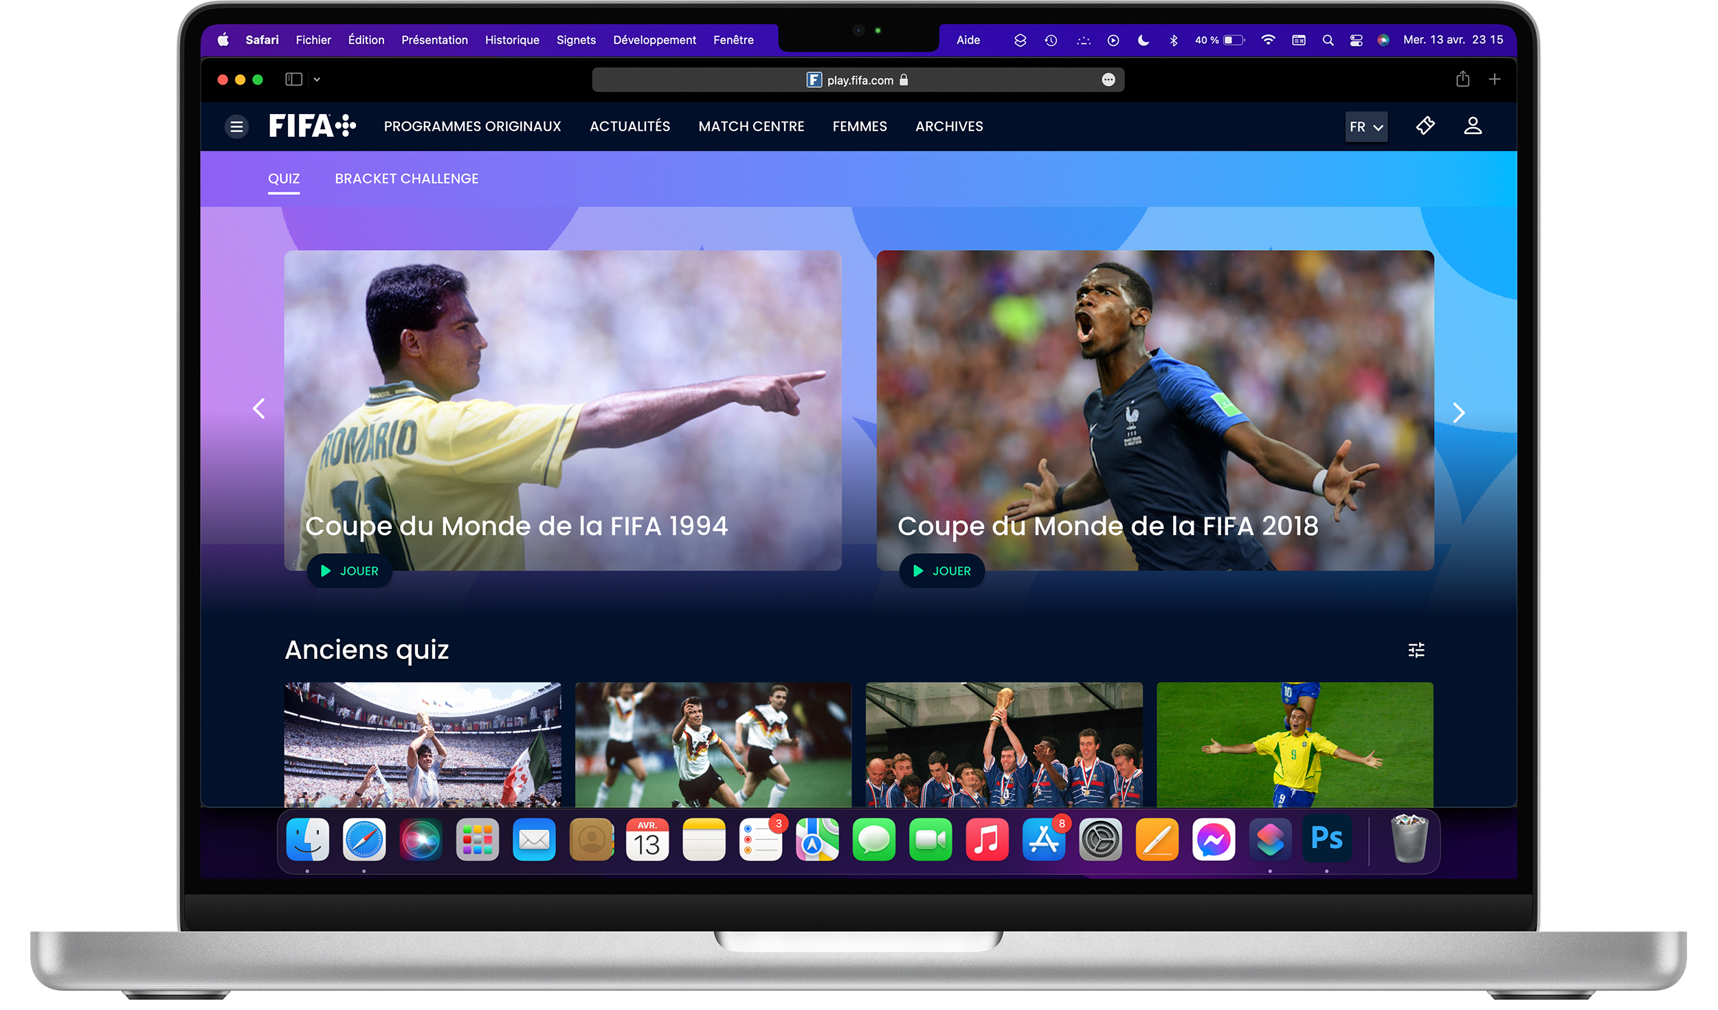The height and width of the screenshot is (1010, 1718).
Task: Click the 40 % battery indicator
Action: (1219, 41)
